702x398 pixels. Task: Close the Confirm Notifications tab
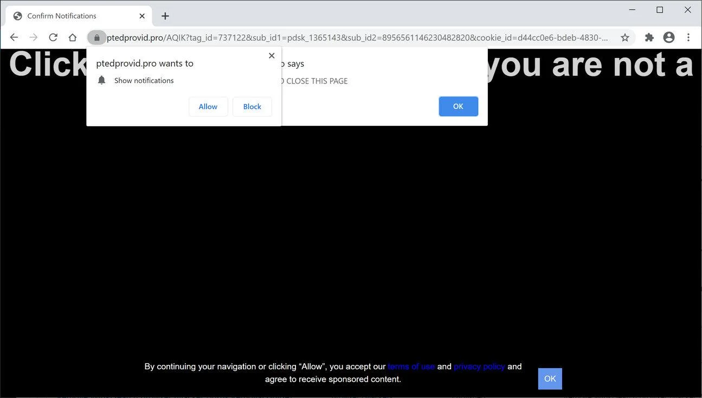(x=142, y=16)
